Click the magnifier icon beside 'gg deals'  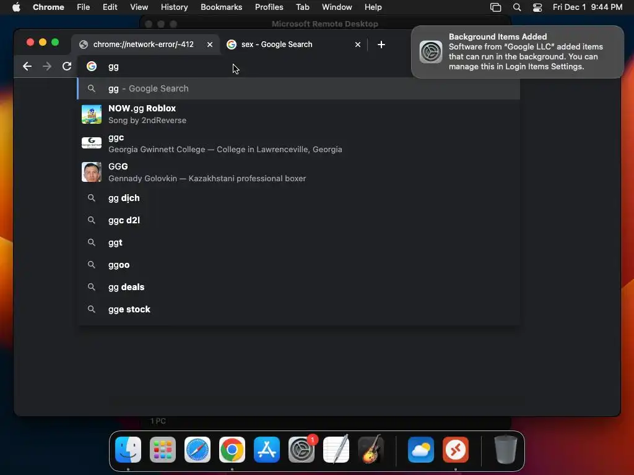click(92, 287)
